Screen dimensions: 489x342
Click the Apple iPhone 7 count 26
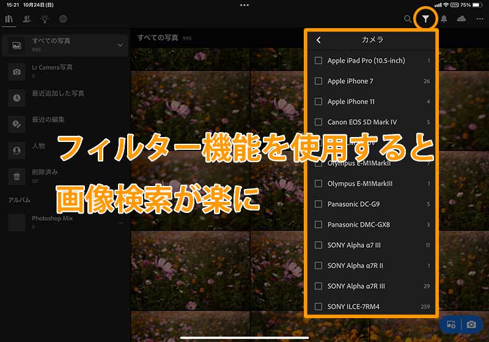point(427,81)
